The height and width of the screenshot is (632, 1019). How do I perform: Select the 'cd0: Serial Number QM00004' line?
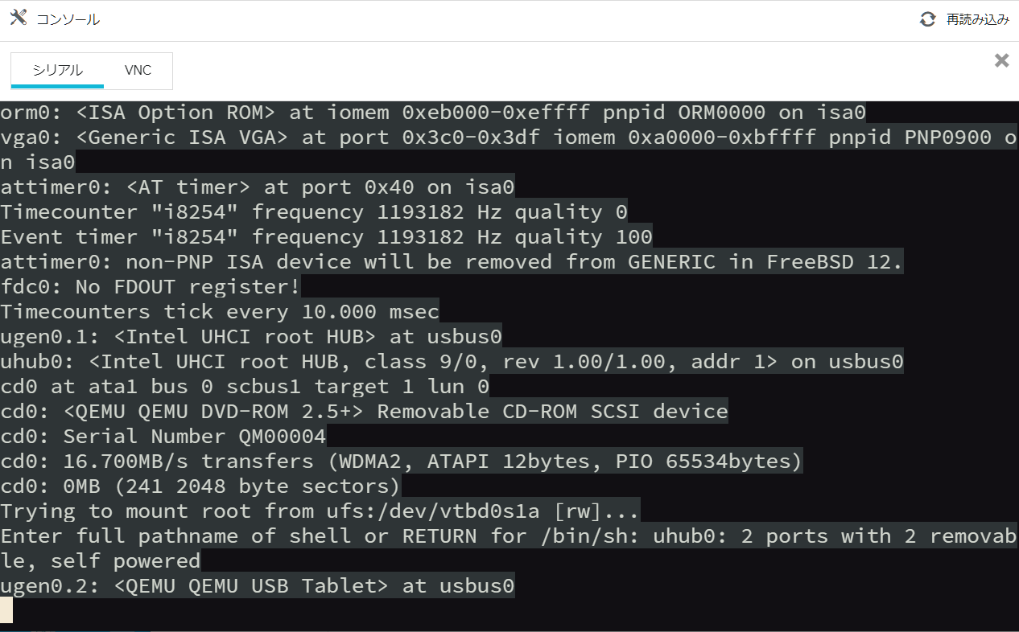click(x=163, y=436)
